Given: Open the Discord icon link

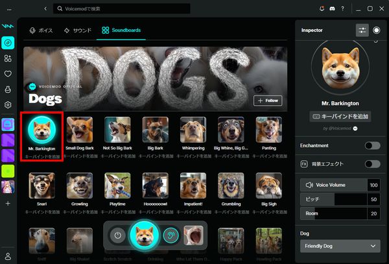Looking at the screenshot, I should 332,8.
